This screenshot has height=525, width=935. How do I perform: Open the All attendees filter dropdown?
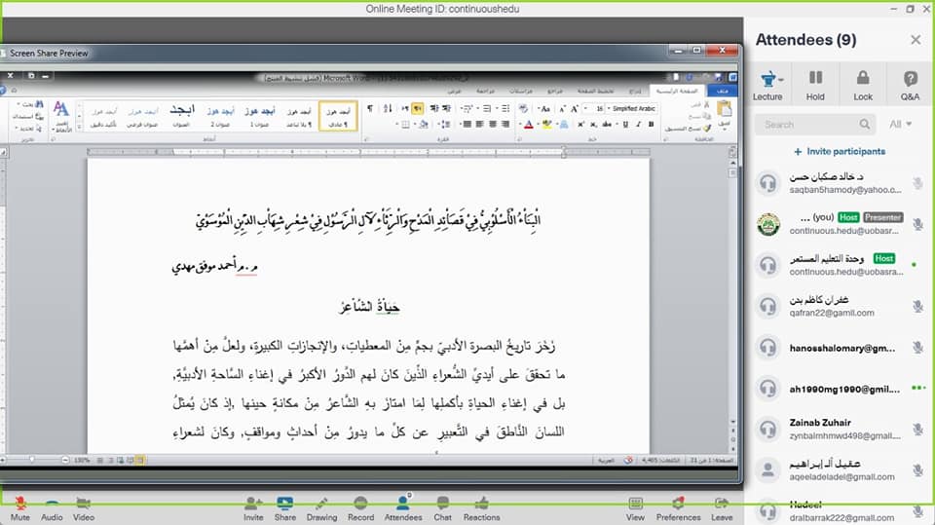pos(900,125)
